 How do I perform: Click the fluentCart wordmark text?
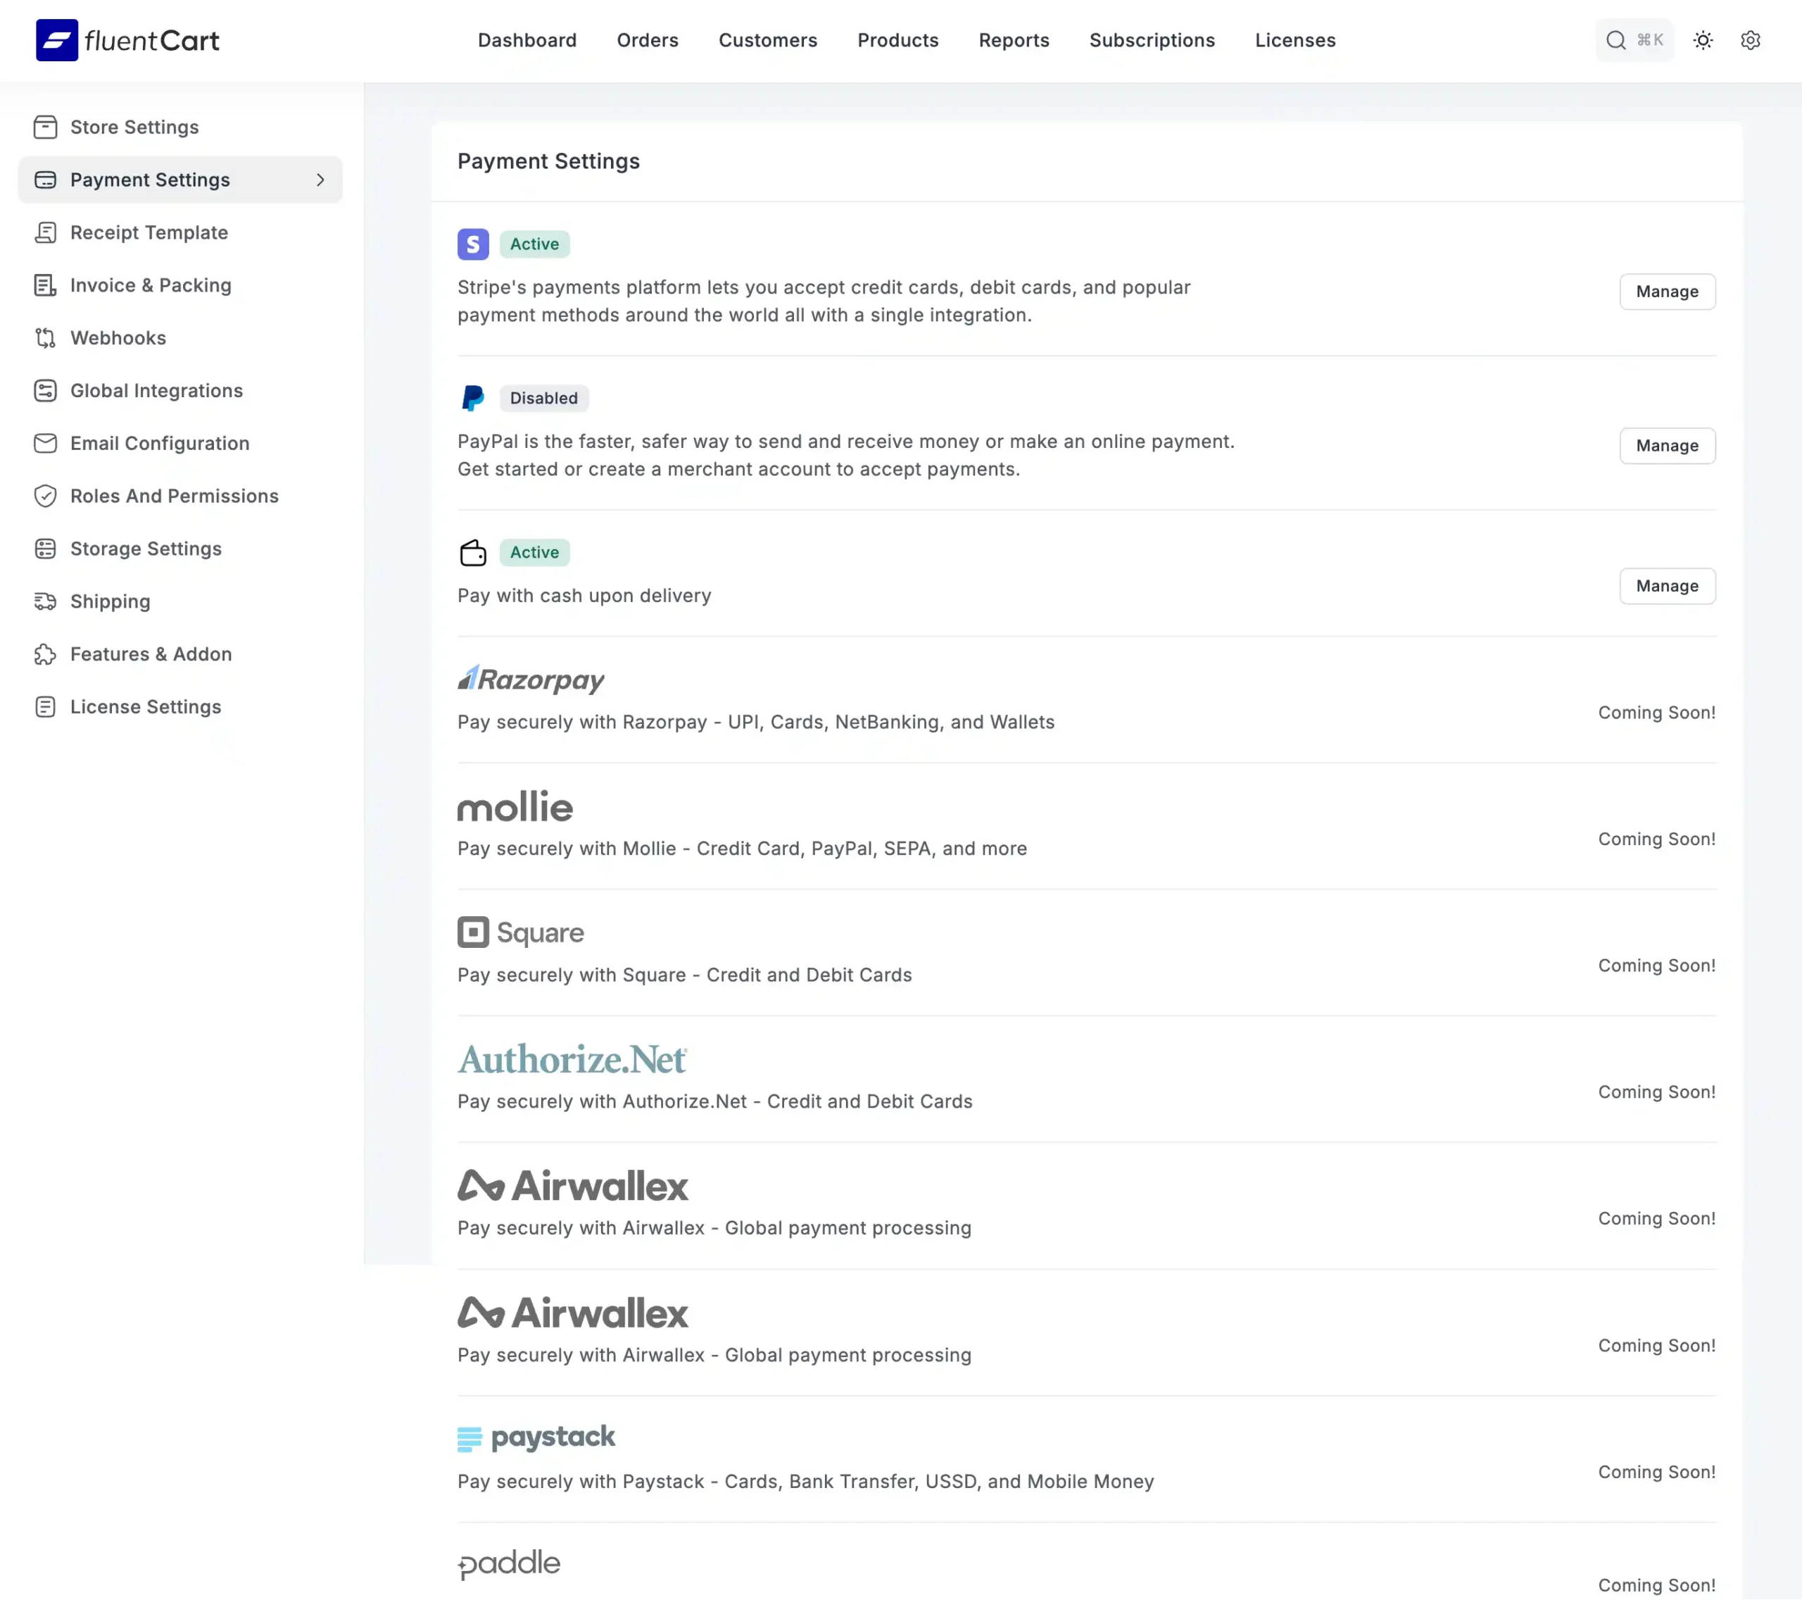click(x=151, y=41)
